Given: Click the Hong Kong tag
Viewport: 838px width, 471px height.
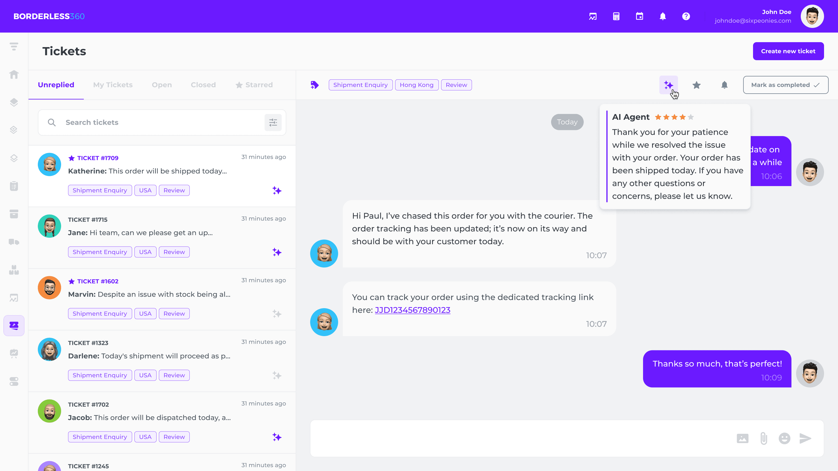Looking at the screenshot, I should (x=417, y=85).
